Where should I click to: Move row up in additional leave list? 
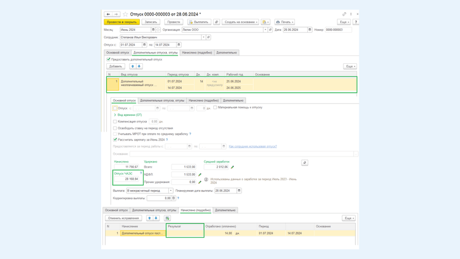click(x=133, y=66)
